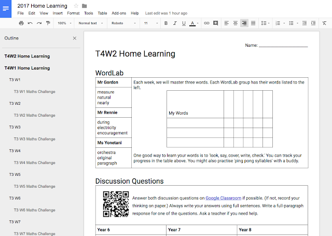The image size is (332, 236).
Task: Undo the last action
Action: tap(30, 23)
